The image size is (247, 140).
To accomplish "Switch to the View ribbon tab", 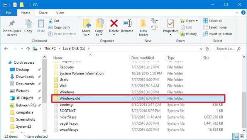I will click(x=60, y=13).
